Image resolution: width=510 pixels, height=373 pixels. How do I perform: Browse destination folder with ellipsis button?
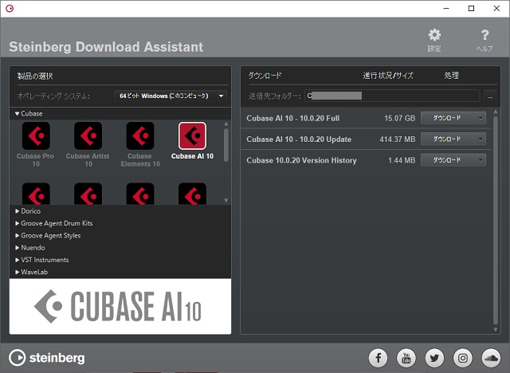pyautogui.click(x=490, y=96)
